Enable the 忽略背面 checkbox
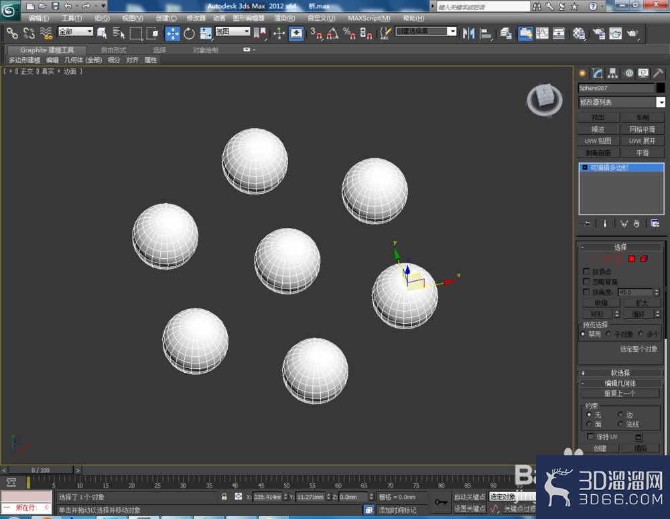670x519 pixels. click(x=586, y=282)
